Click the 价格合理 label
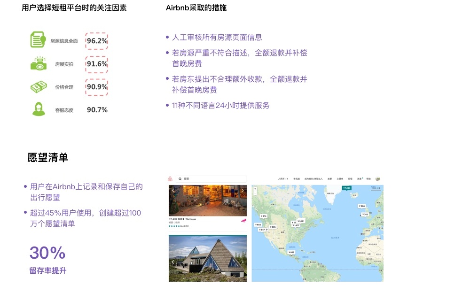This screenshot has height=285, width=470. [64, 87]
